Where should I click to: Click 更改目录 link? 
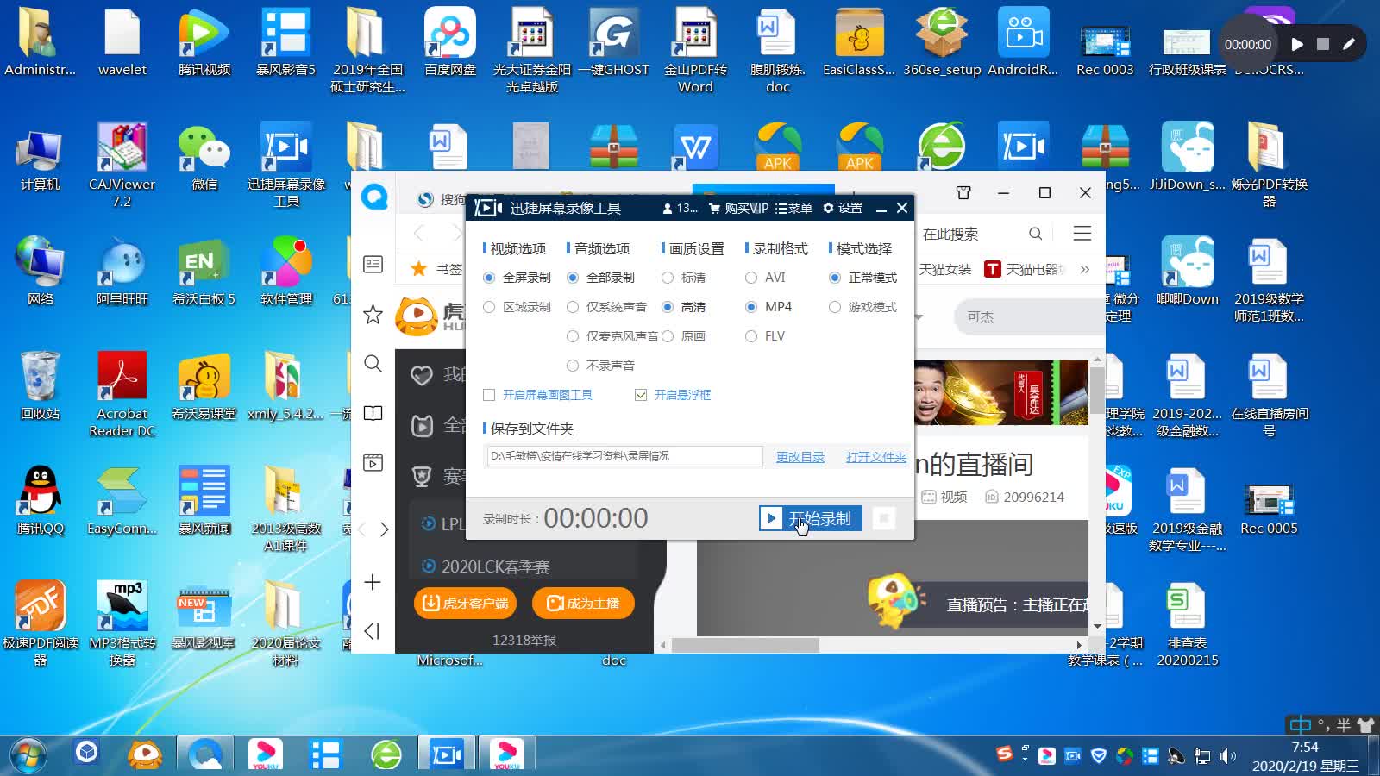pyautogui.click(x=800, y=457)
